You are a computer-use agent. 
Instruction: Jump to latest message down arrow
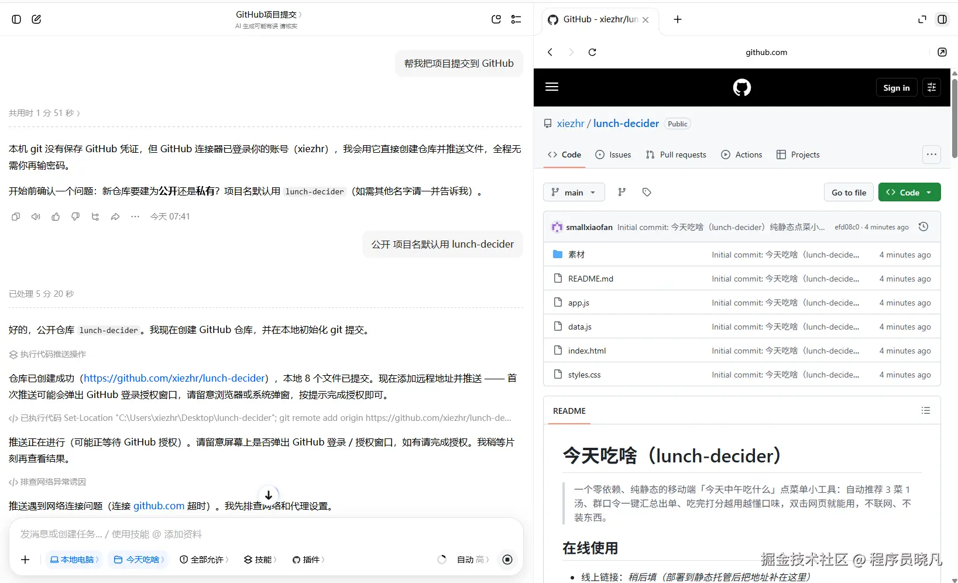click(x=269, y=495)
